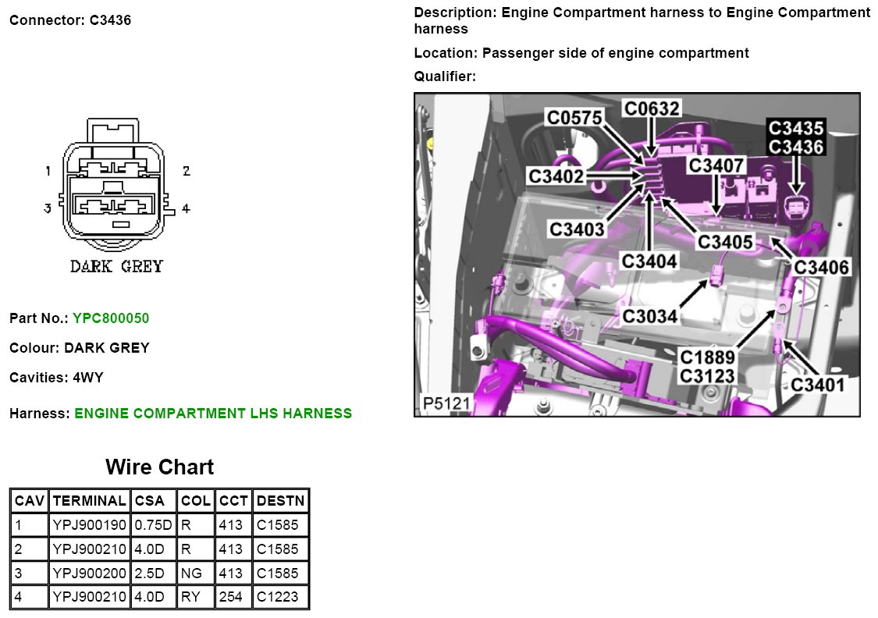Click the C3407 label in location image
The width and height of the screenshot is (878, 618).
716,165
